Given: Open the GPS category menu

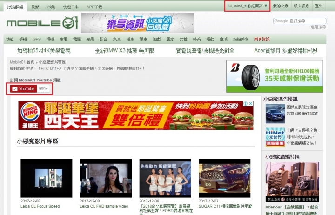Looking at the screenshot, I should tap(37, 39).
